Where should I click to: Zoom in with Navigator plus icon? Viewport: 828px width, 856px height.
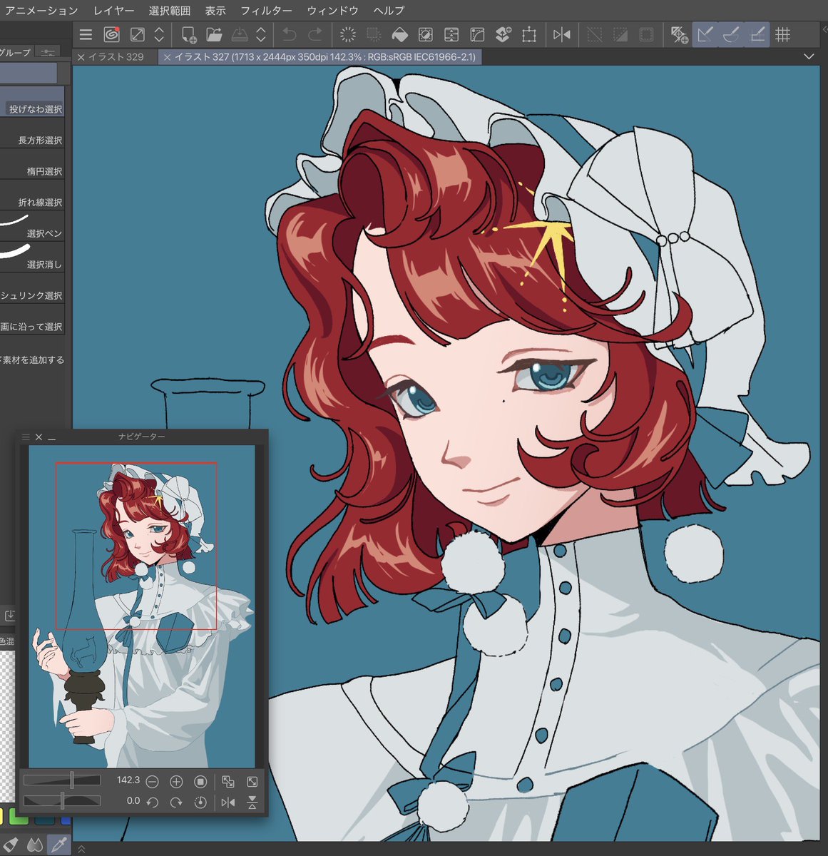176,782
